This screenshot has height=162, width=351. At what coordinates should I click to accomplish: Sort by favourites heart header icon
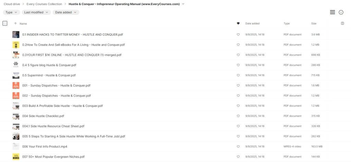238,23
